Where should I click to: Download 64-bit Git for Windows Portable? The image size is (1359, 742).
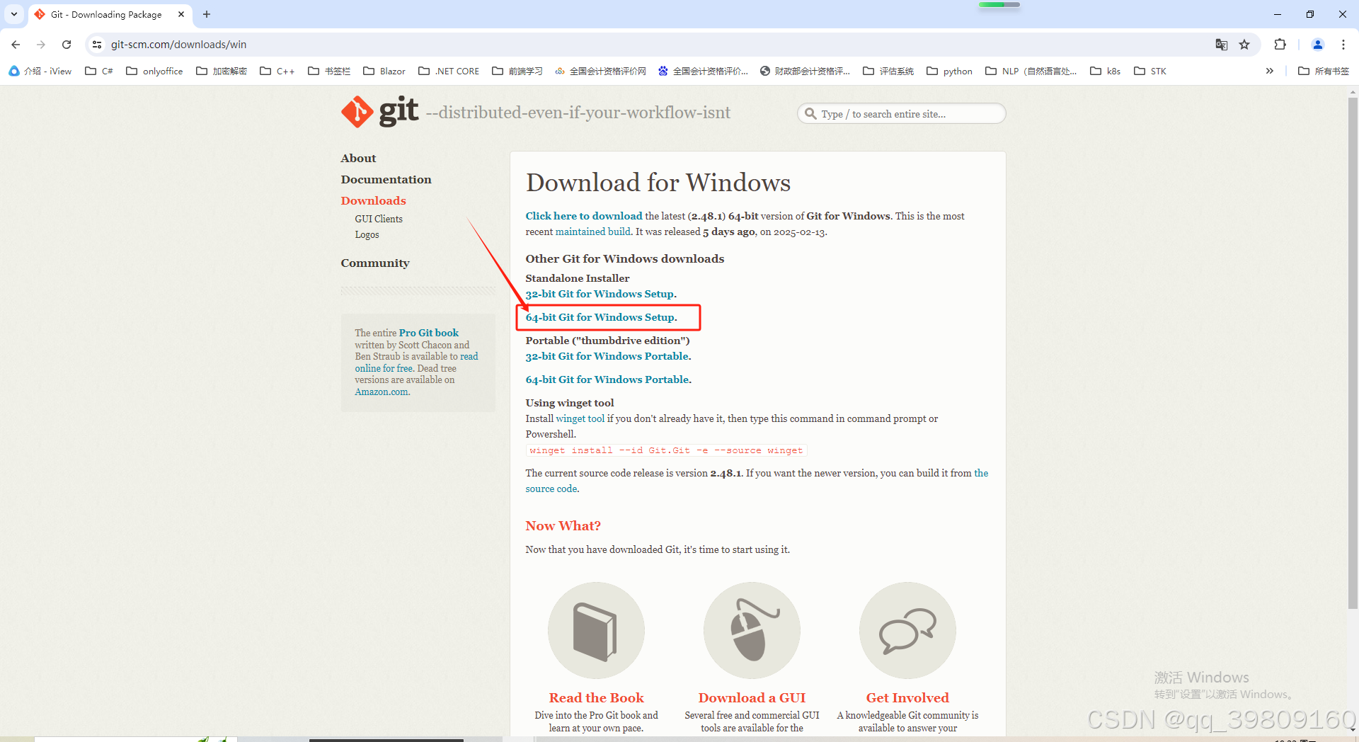click(x=608, y=379)
